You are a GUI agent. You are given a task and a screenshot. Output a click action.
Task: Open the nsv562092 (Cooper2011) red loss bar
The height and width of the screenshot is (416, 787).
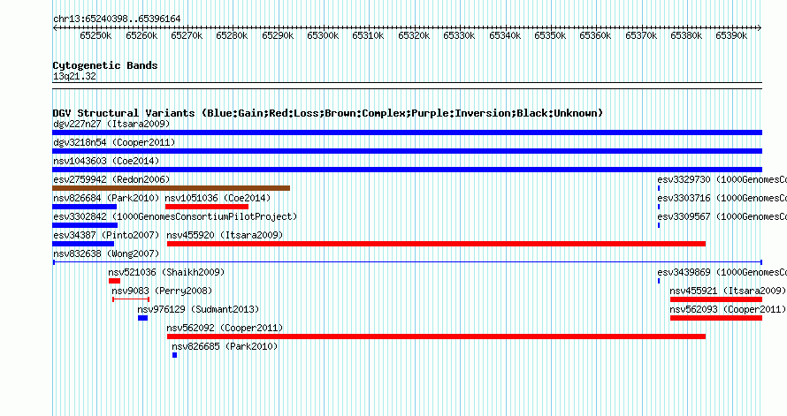pos(436,337)
